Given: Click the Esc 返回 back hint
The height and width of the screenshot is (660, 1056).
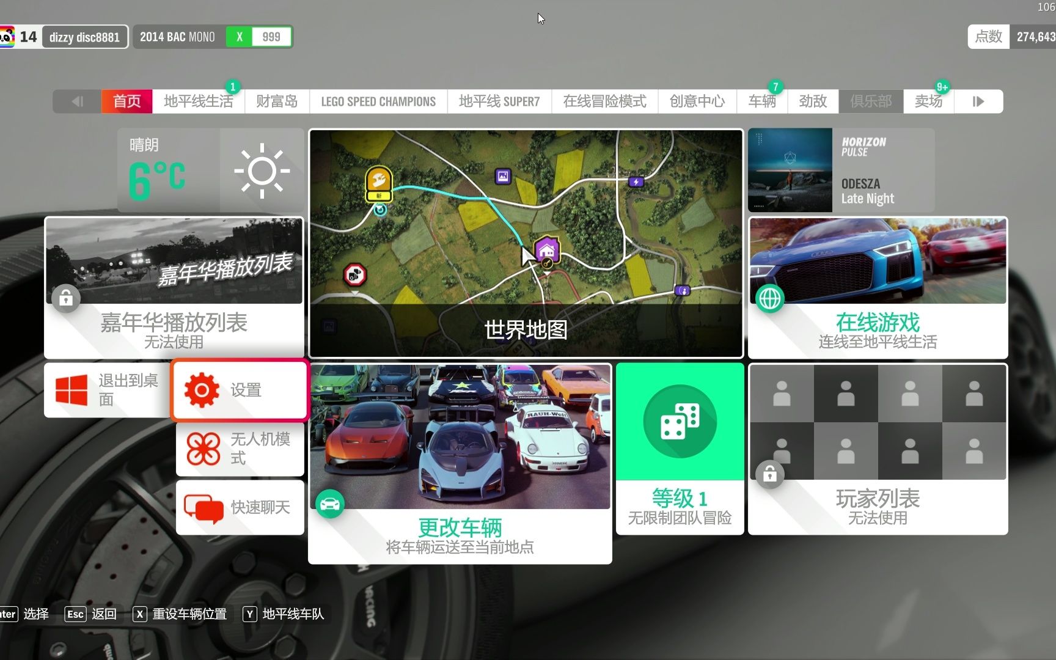Looking at the screenshot, I should point(90,614).
